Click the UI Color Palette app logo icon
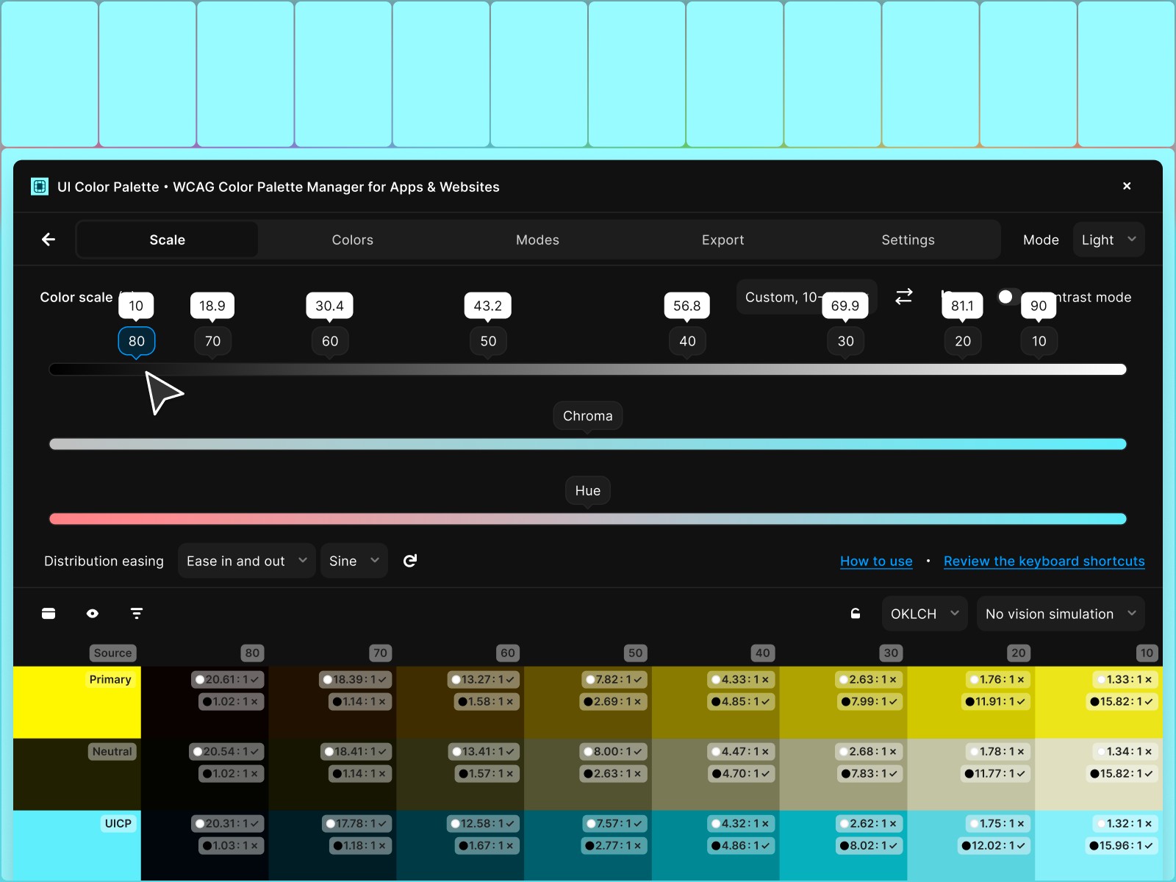The image size is (1176, 882). (x=39, y=187)
